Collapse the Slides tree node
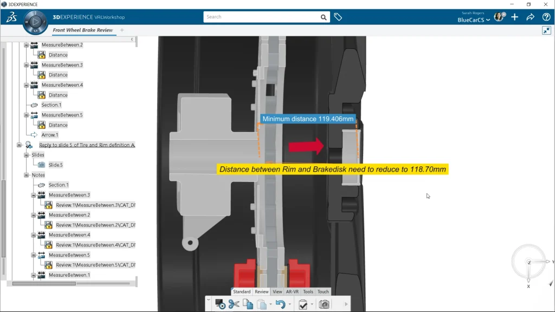 [x=27, y=155]
